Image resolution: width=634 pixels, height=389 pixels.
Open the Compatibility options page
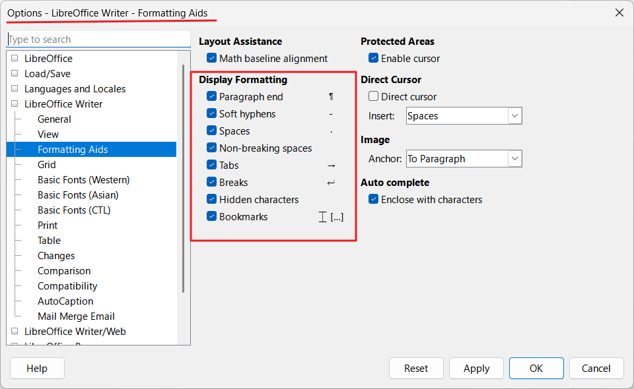click(67, 286)
